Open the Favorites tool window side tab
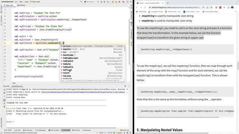Viewport: 239px width, 134px height. (1, 122)
